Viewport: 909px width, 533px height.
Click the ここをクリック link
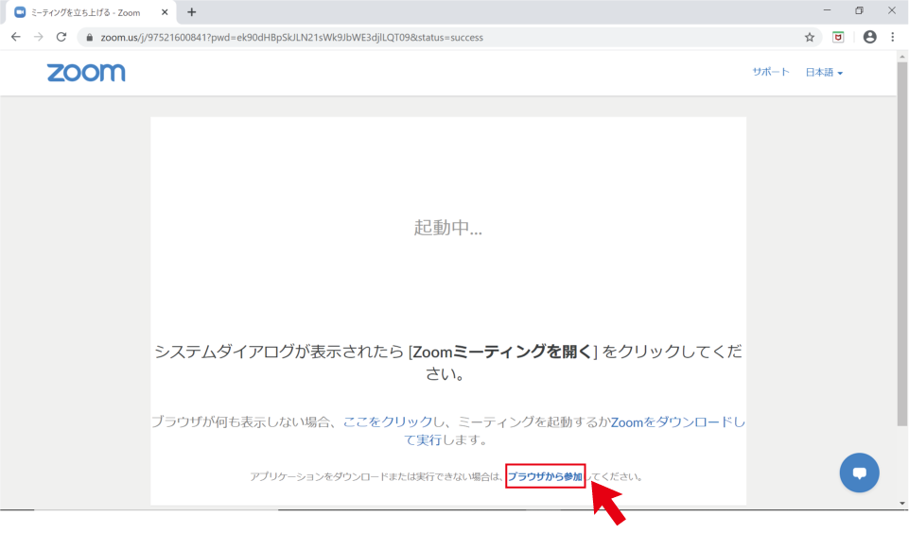[388, 421]
